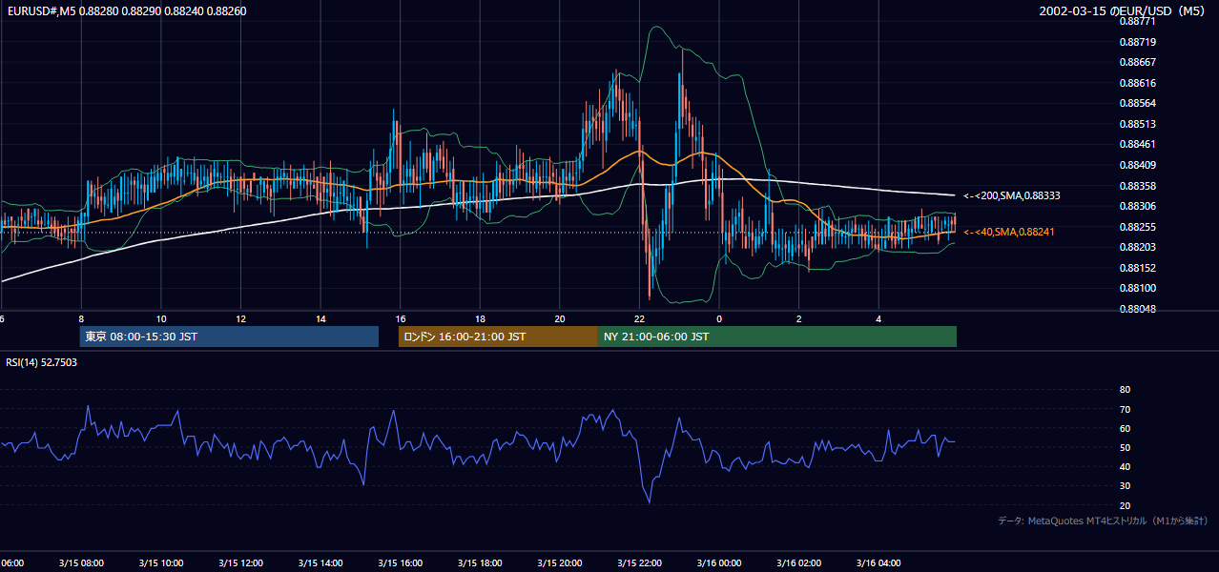The width and height of the screenshot is (1219, 572).
Task: Click RSI level 40 on the scale
Action: [1125, 466]
